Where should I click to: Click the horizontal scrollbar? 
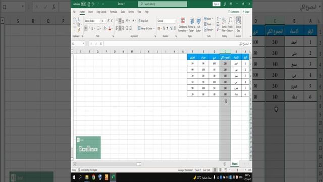pyautogui.click(x=107, y=164)
